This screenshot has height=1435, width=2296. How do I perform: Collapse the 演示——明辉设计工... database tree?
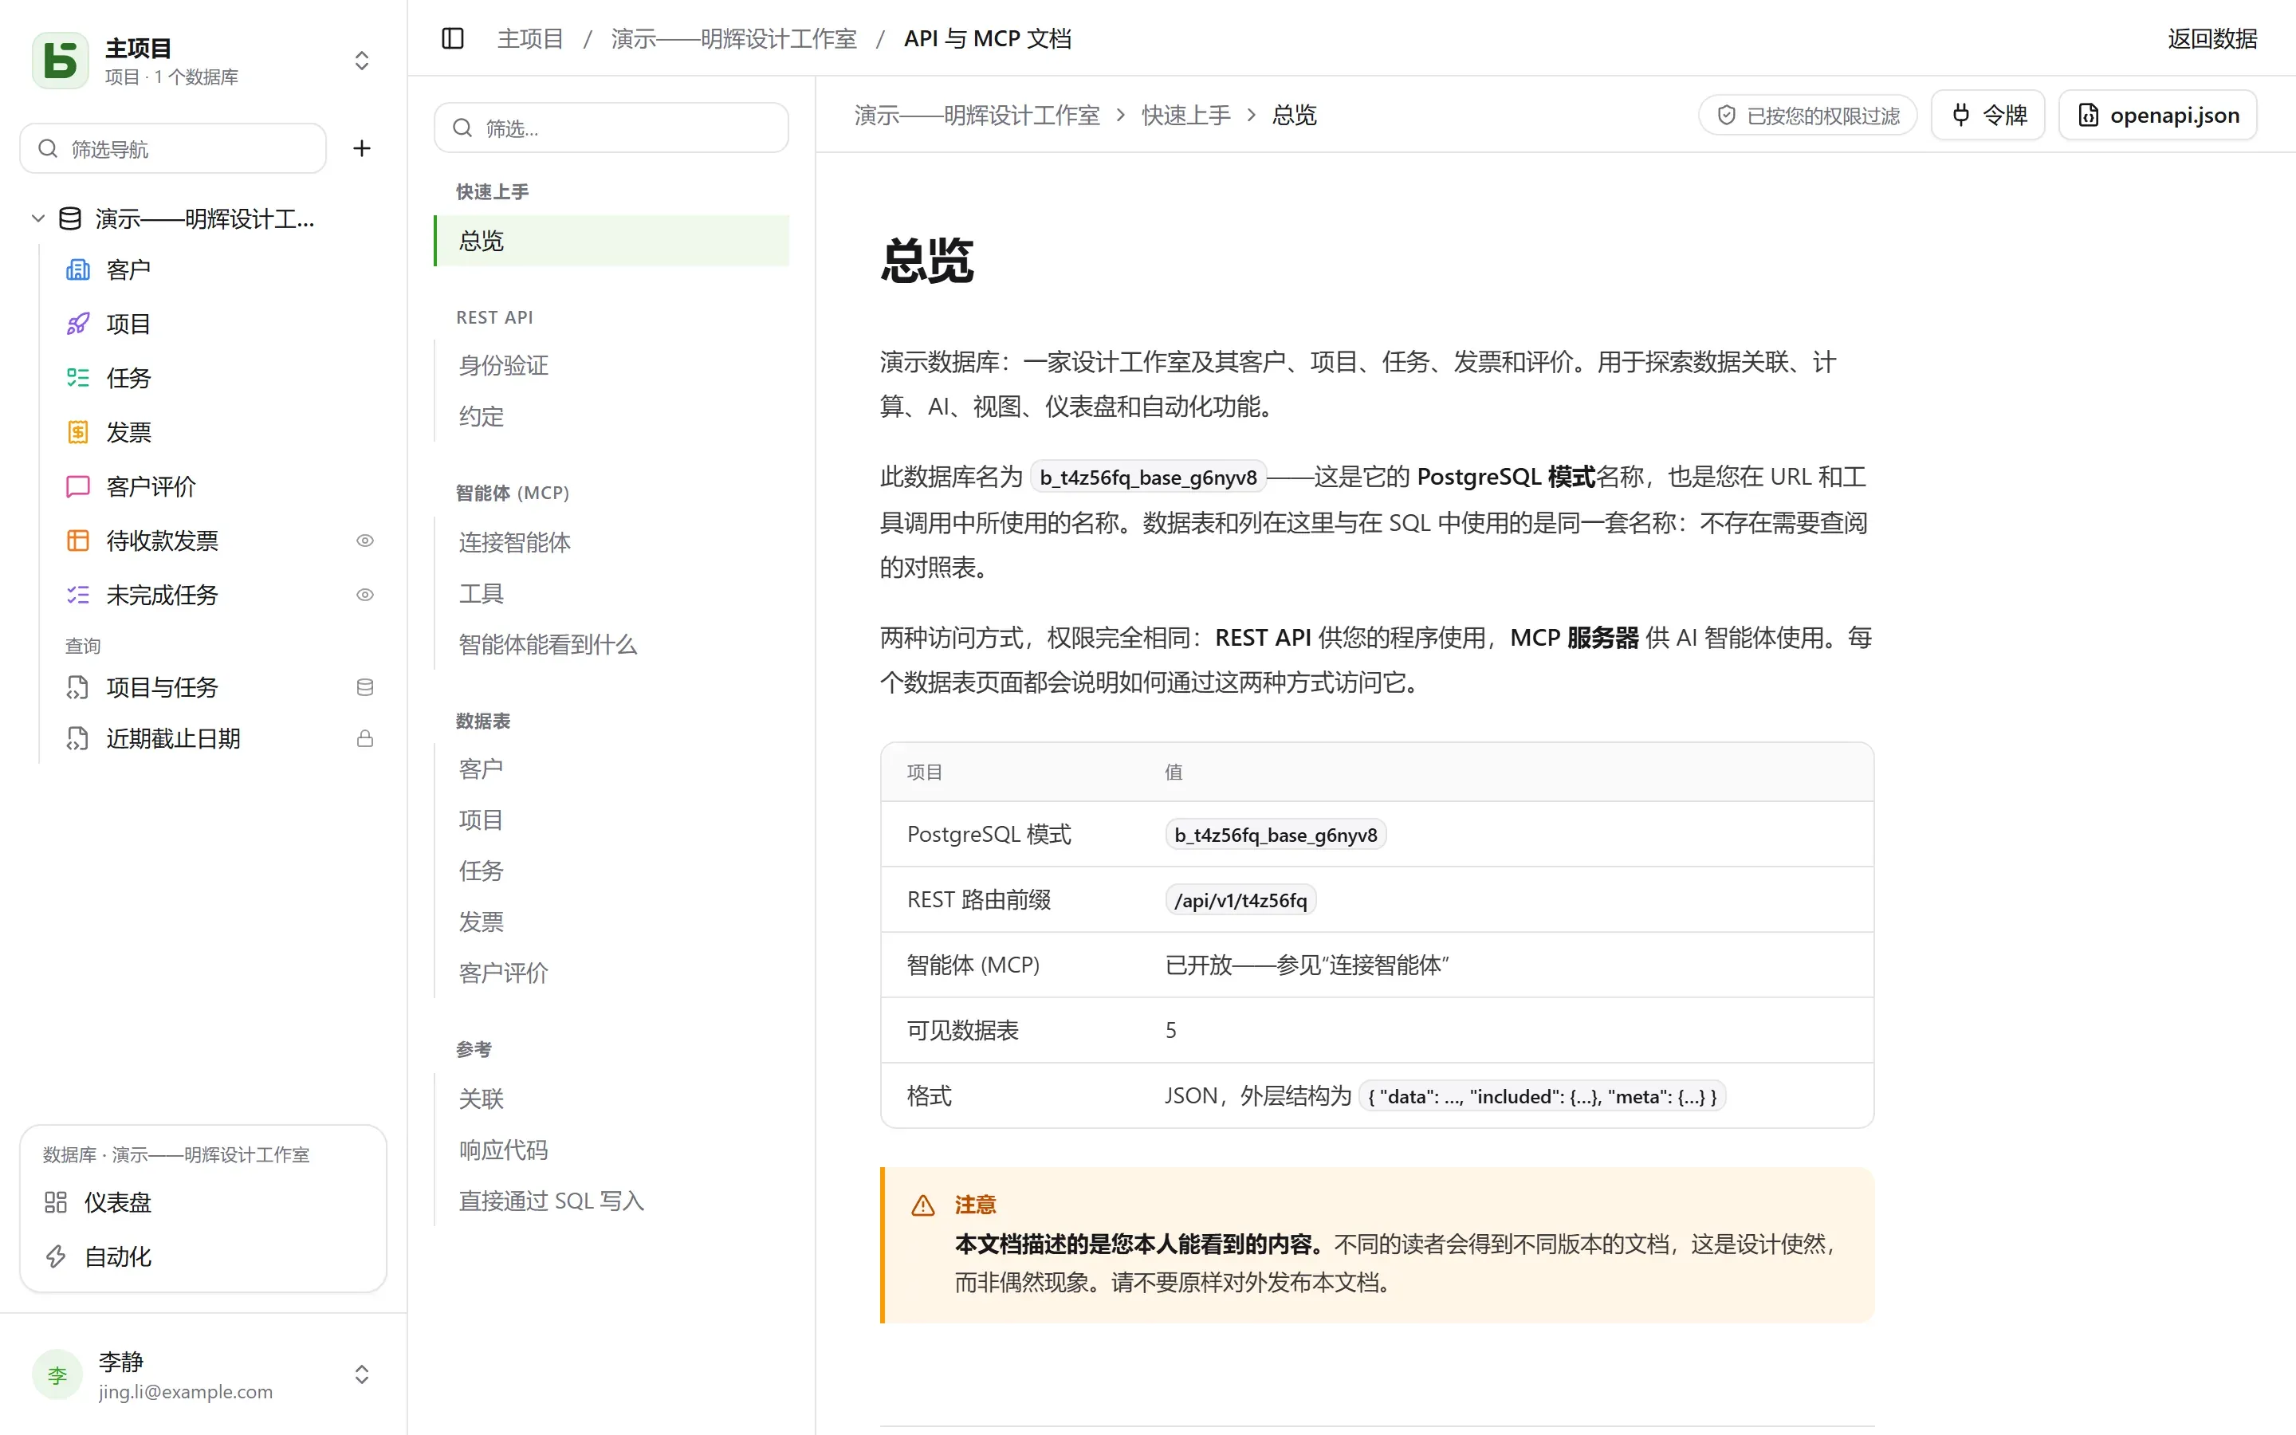click(x=38, y=218)
